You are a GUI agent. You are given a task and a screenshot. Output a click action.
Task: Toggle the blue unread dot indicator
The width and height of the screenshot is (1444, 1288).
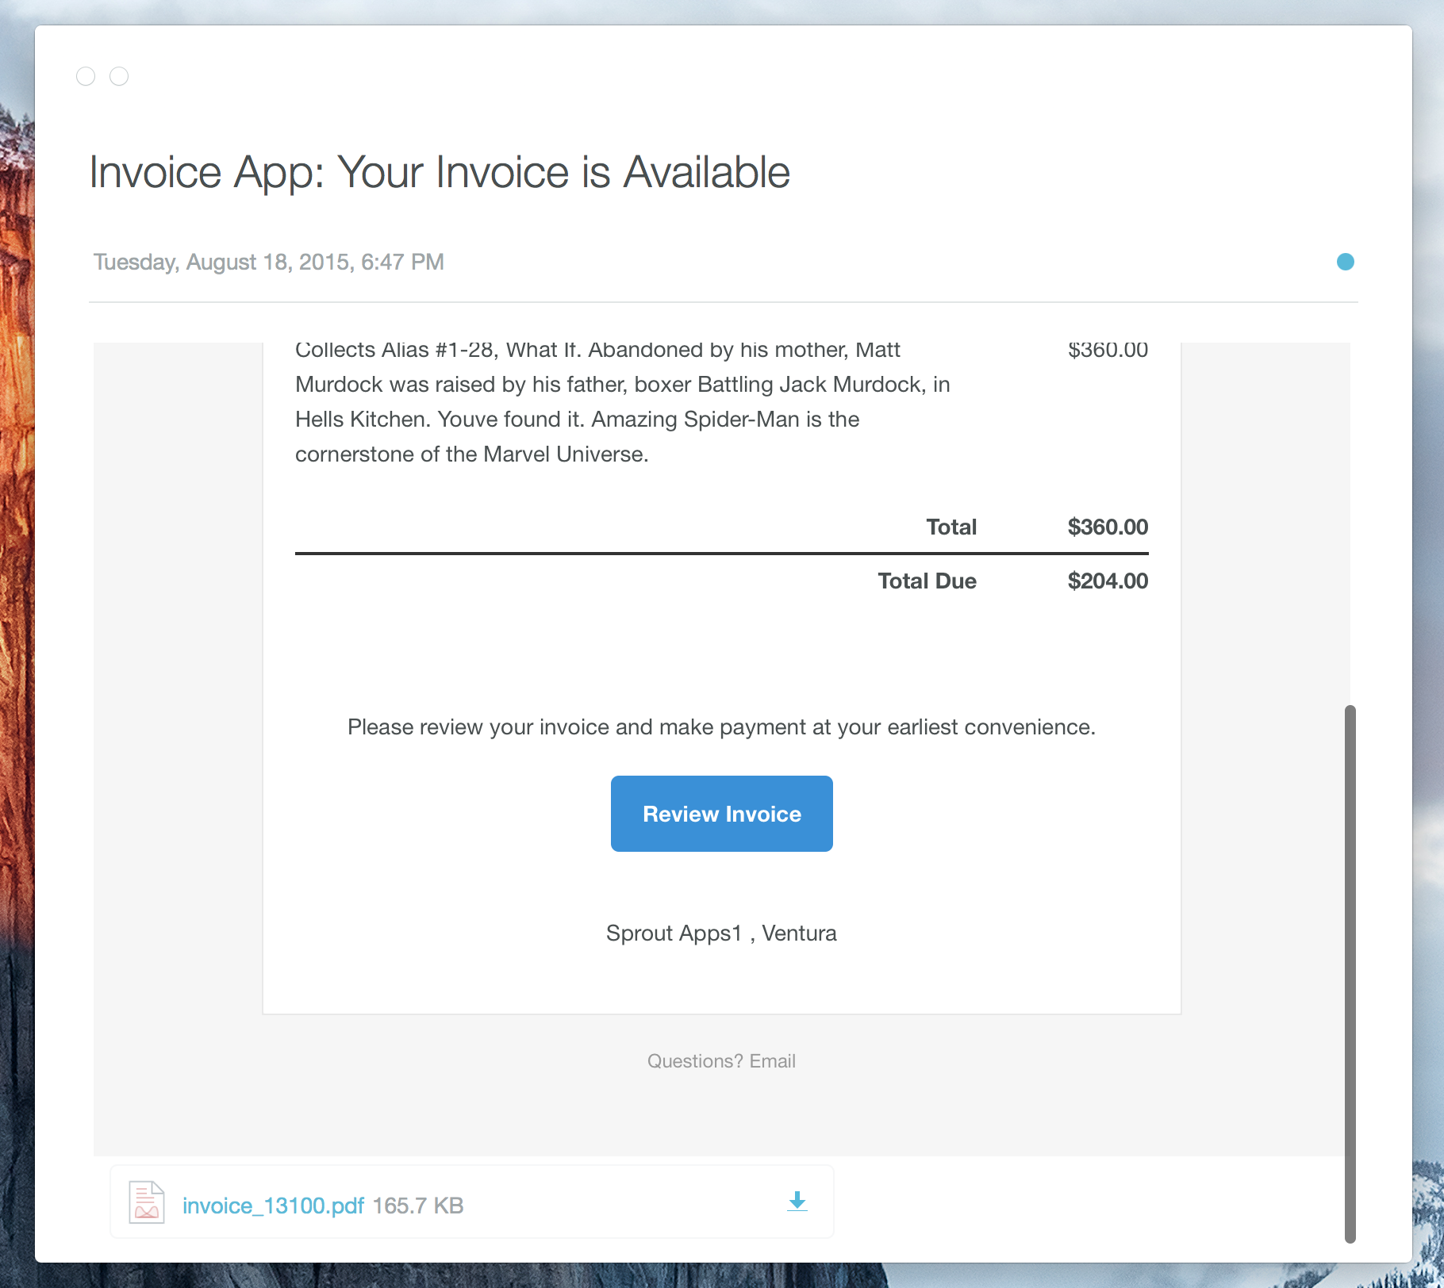point(1346,262)
